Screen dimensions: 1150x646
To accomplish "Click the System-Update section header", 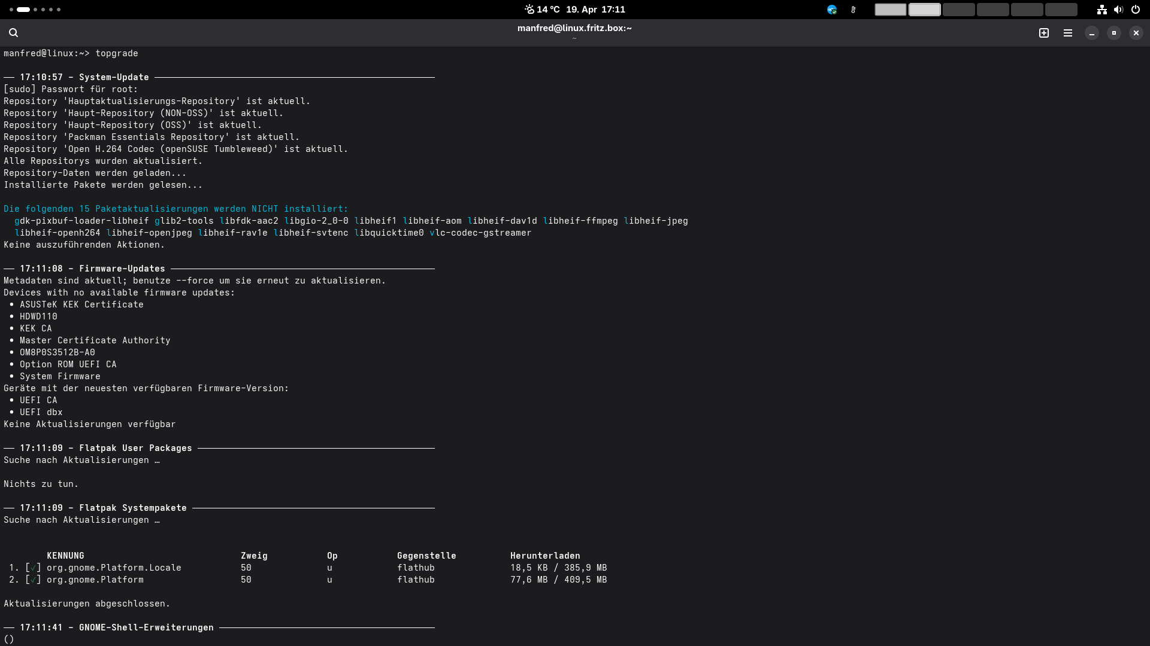I will 114,77.
